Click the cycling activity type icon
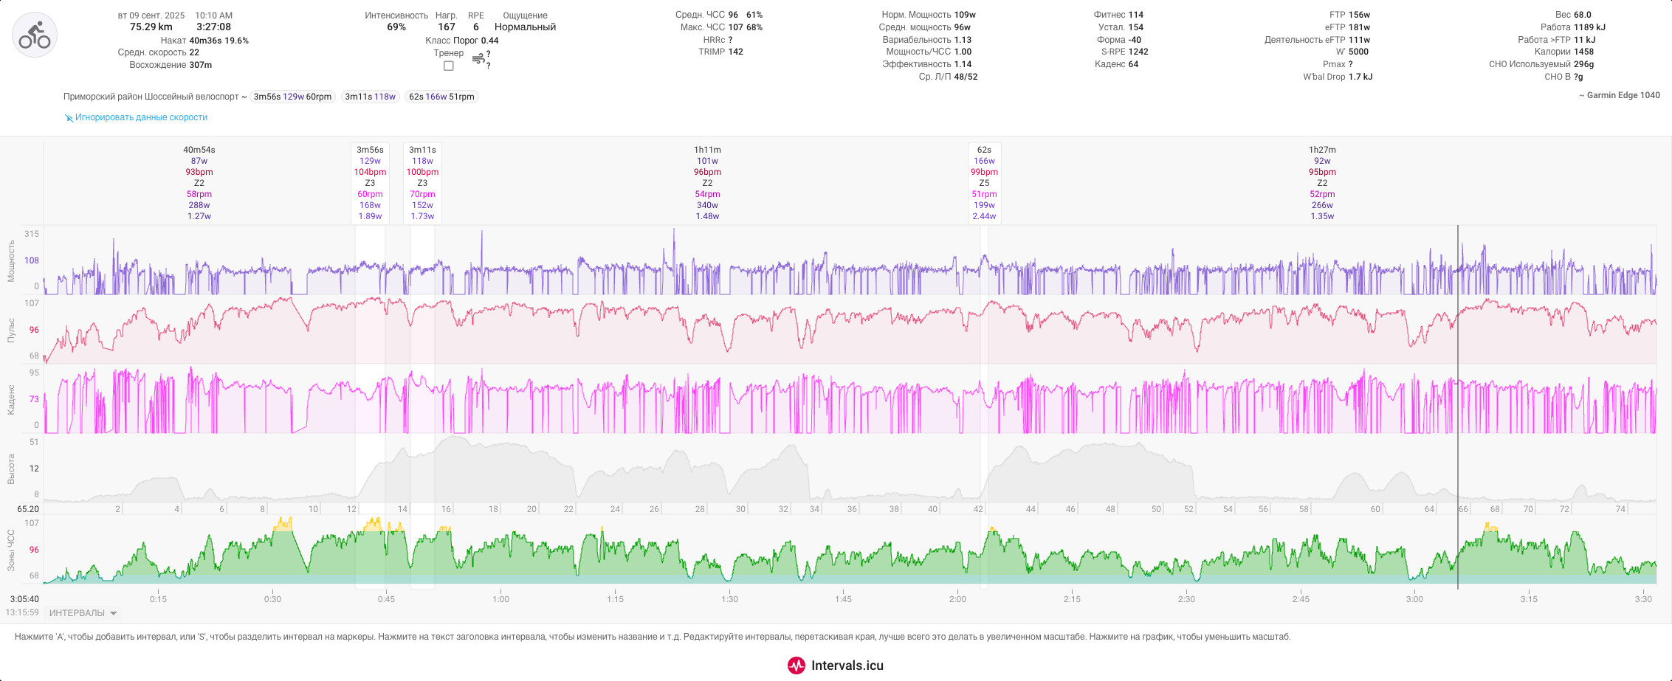The image size is (1672, 681). pyautogui.click(x=35, y=35)
